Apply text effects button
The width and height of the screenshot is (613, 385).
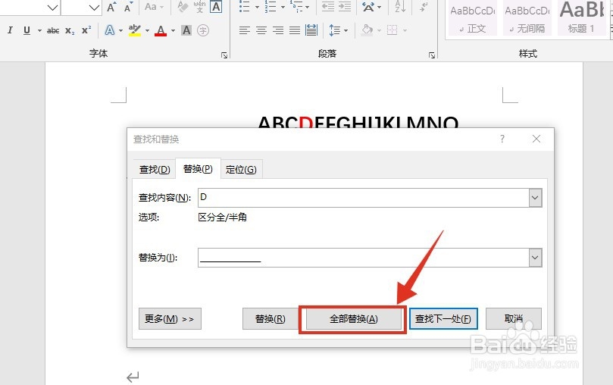pyautogui.click(x=110, y=30)
